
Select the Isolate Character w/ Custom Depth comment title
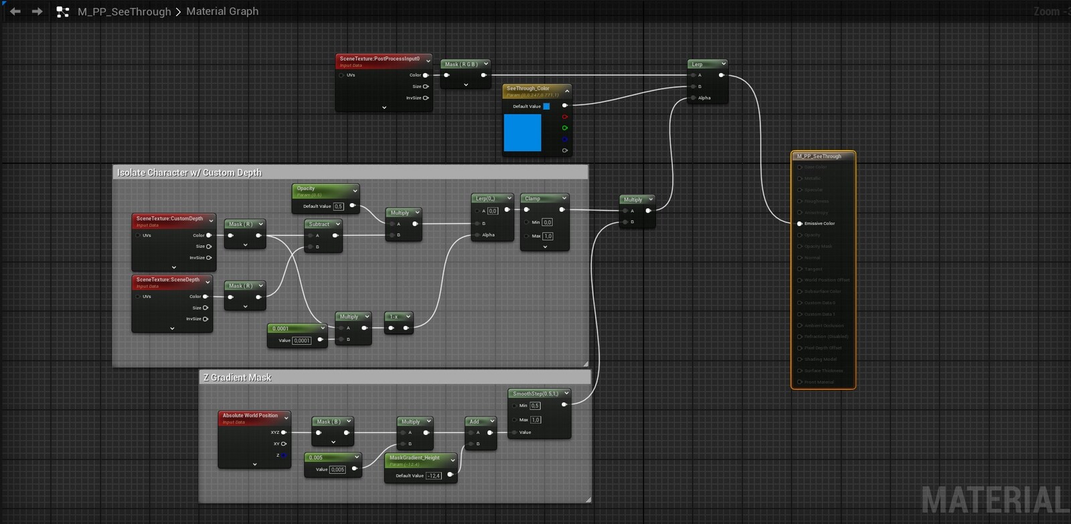pos(189,172)
